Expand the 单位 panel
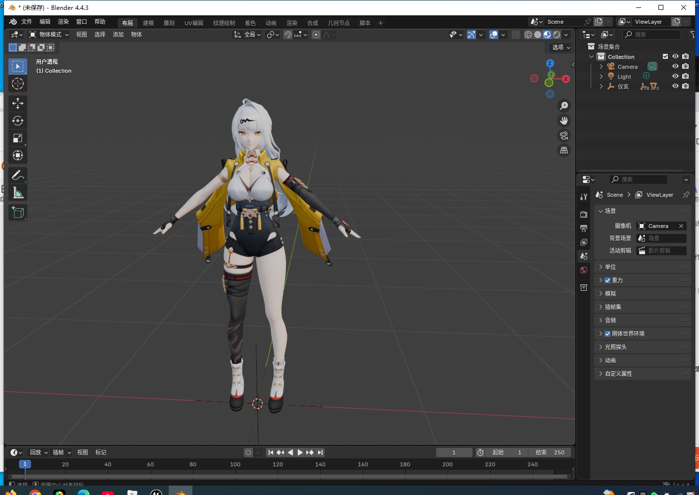 (x=642, y=267)
